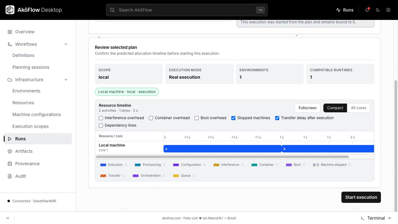398x224 pixels.
Task: Expand the Terminal panel
Action: tap(376, 218)
